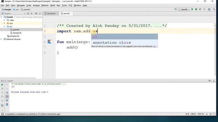
Task: Hide the Project tool window
Action: click(x=40, y=14)
